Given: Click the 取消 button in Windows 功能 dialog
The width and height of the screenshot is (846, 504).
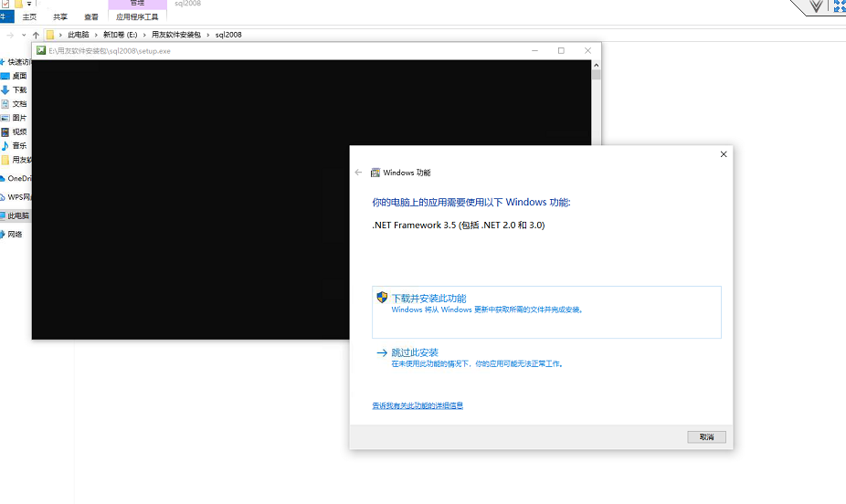Looking at the screenshot, I should tap(706, 436).
